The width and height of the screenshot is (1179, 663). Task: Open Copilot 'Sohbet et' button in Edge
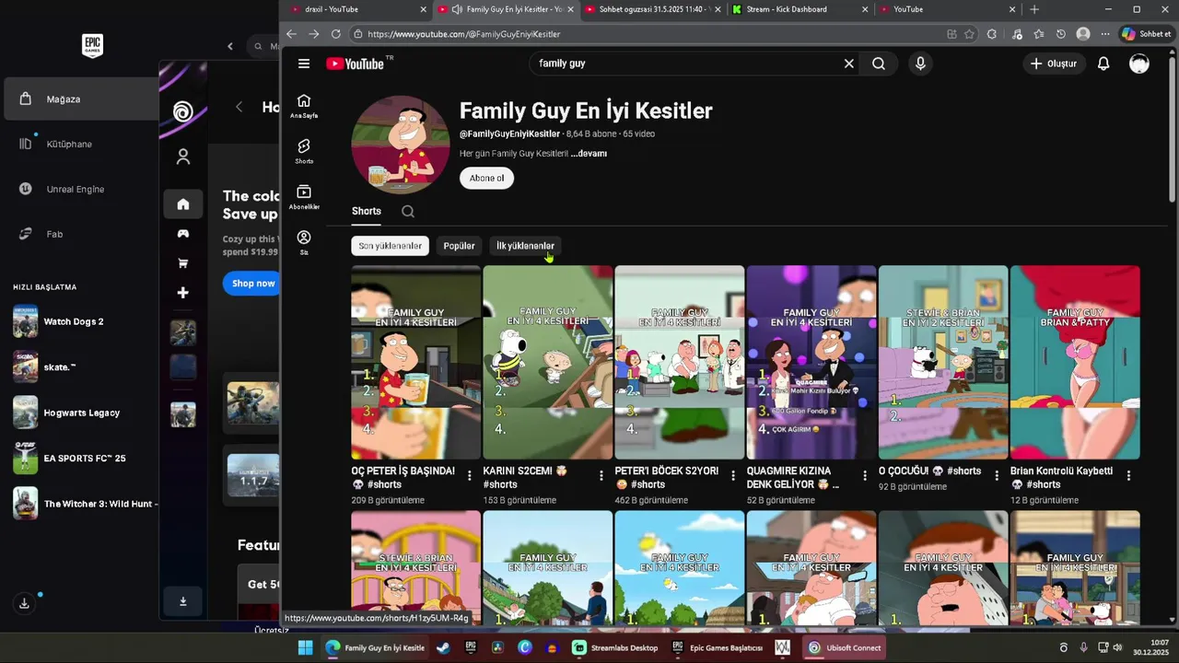coord(1146,34)
